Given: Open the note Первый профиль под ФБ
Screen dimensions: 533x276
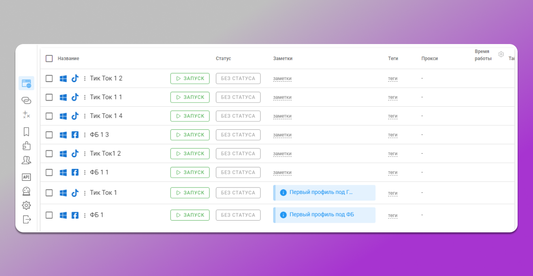Looking at the screenshot, I should 322,215.
